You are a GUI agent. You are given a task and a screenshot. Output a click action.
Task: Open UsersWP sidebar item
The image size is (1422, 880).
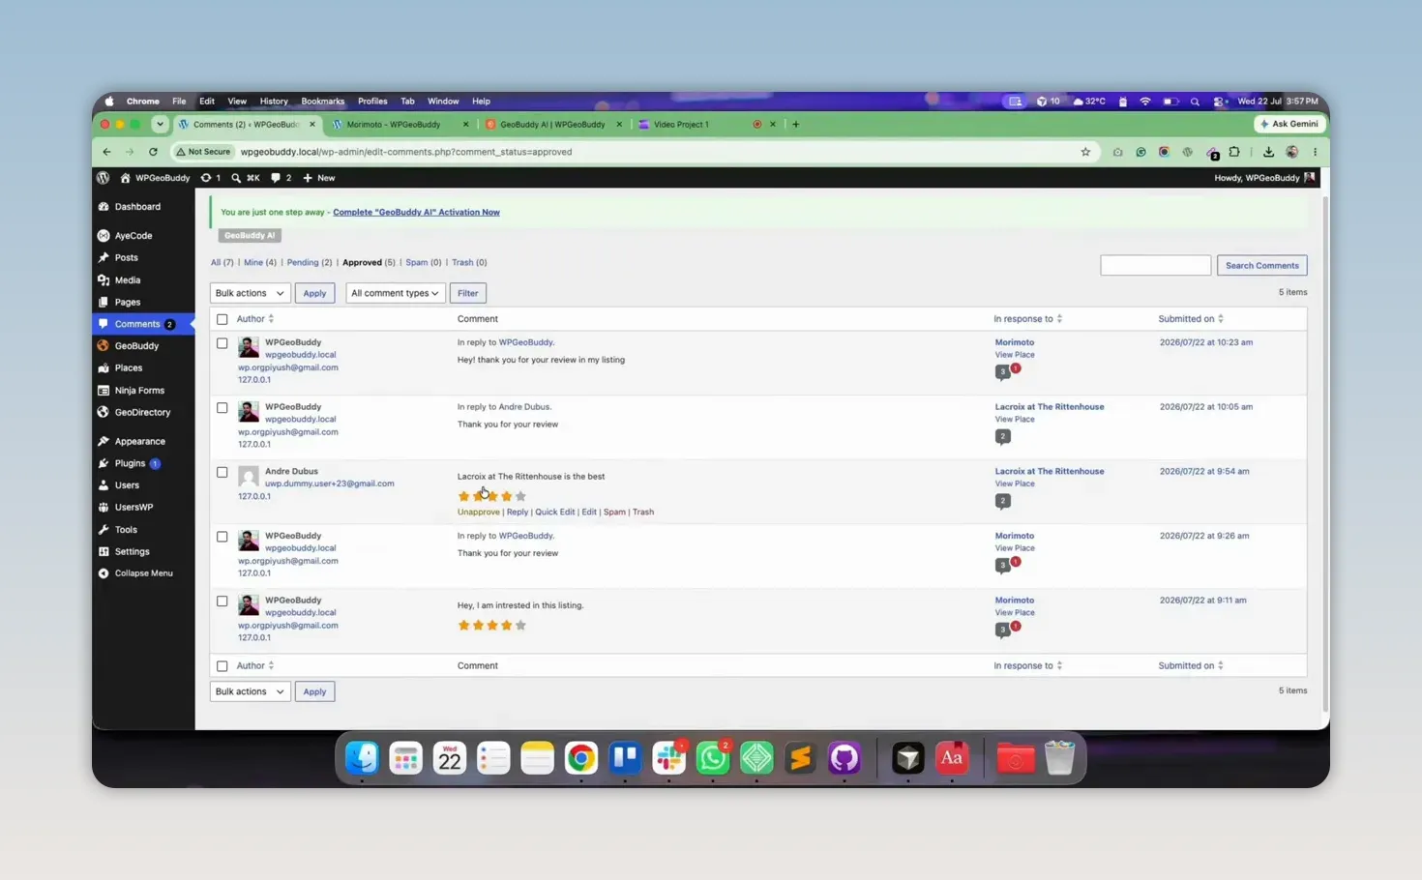pyautogui.click(x=133, y=508)
